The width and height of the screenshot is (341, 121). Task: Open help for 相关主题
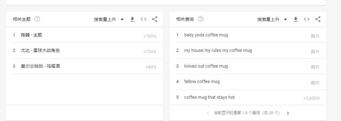(x=37, y=19)
